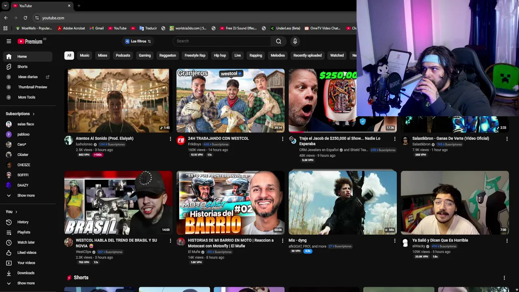Select the All filter chip
This screenshot has width=519, height=292.
tap(69, 55)
